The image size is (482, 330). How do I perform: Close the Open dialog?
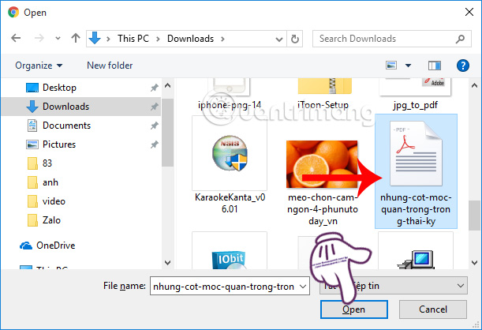[x=469, y=13]
